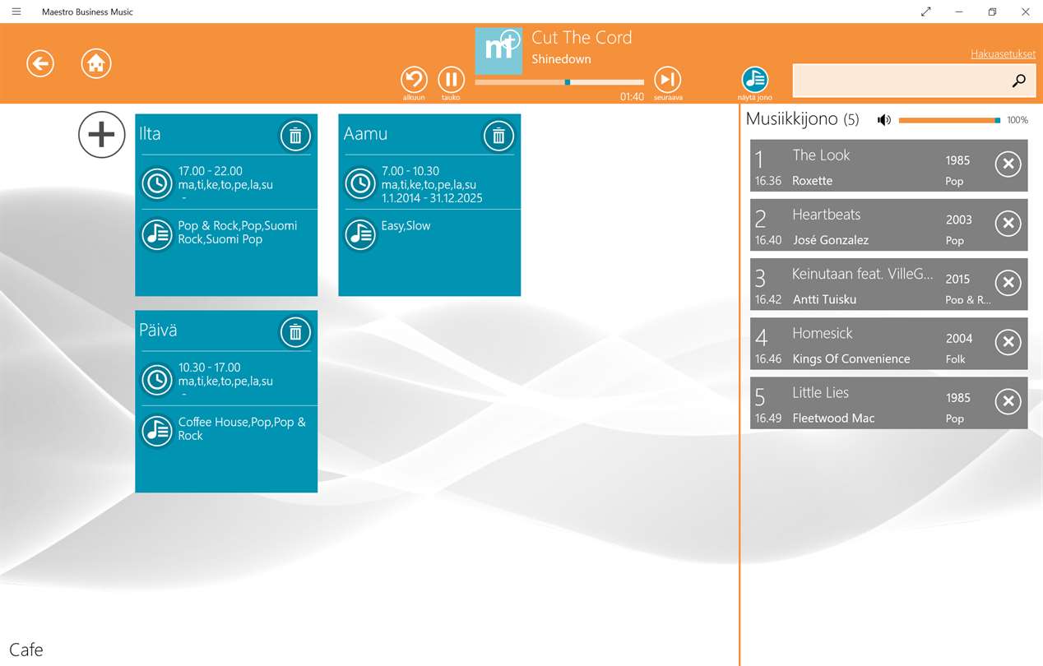Click the Musiikkijono heading
The width and height of the screenshot is (1043, 666).
click(x=791, y=119)
